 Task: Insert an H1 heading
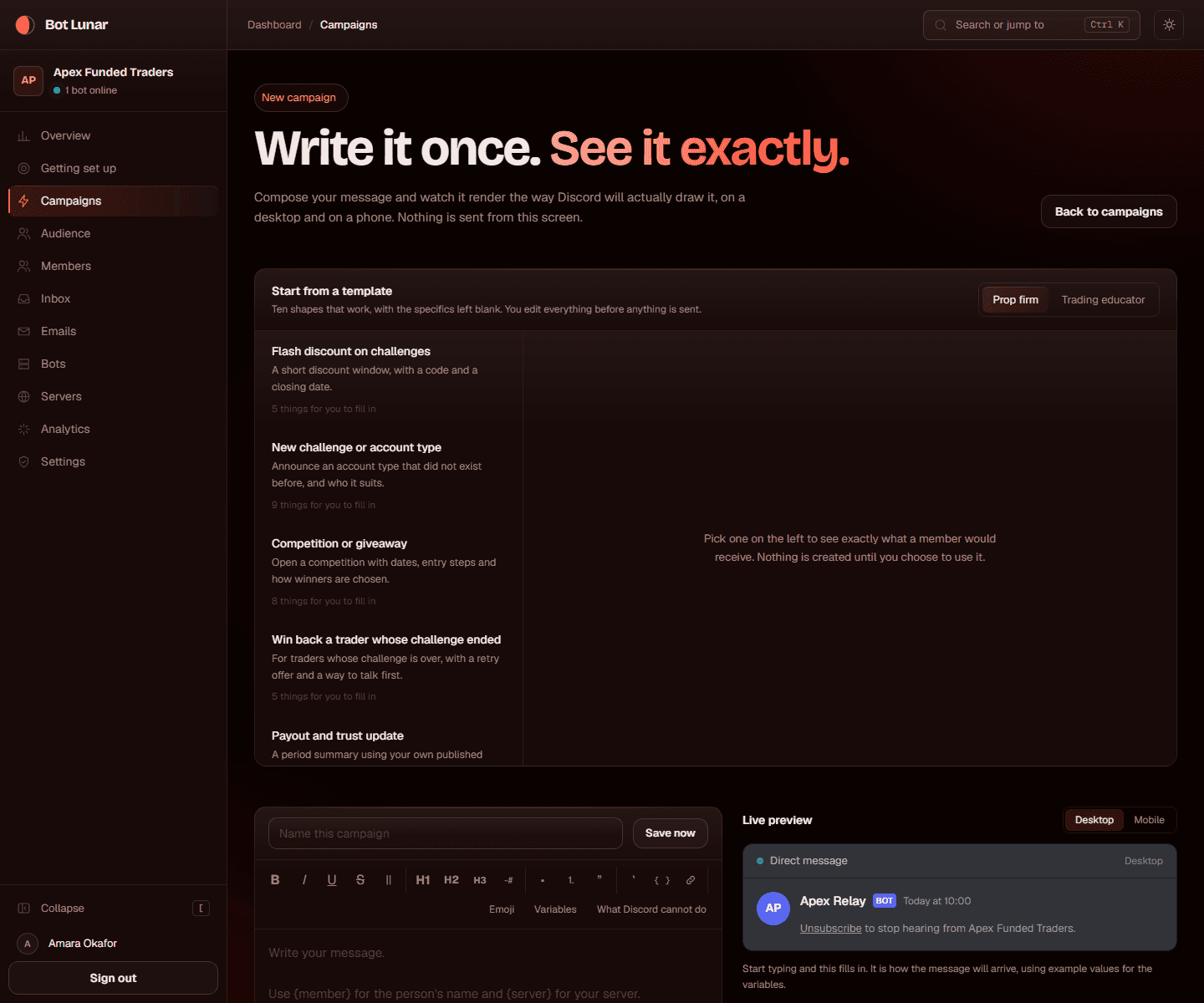click(423, 879)
